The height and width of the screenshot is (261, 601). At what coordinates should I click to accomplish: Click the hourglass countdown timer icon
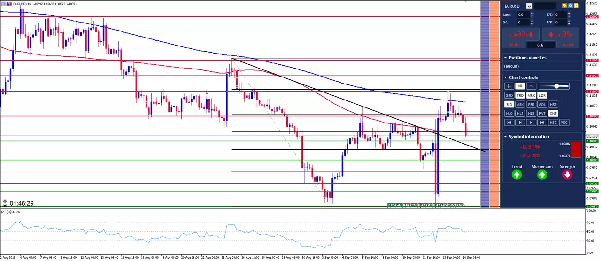(x=5, y=203)
